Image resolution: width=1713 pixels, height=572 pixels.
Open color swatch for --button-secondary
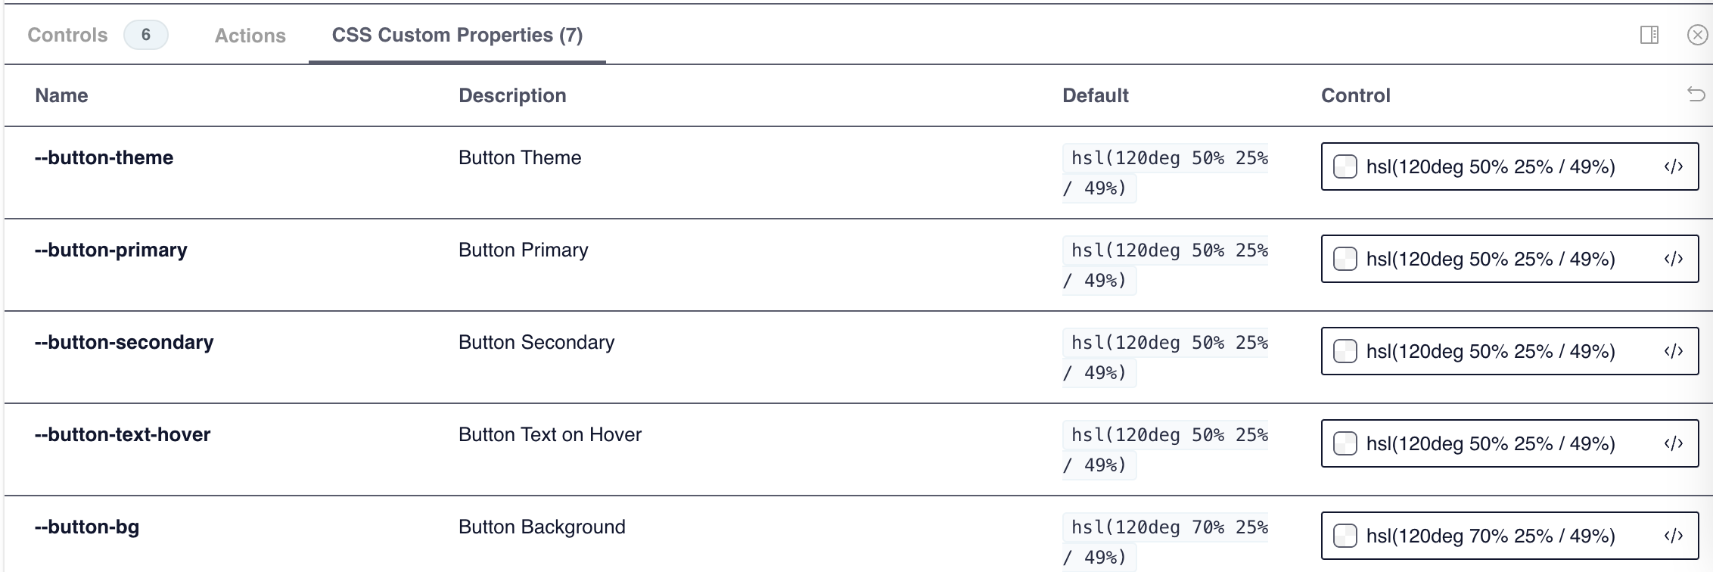[1345, 351]
